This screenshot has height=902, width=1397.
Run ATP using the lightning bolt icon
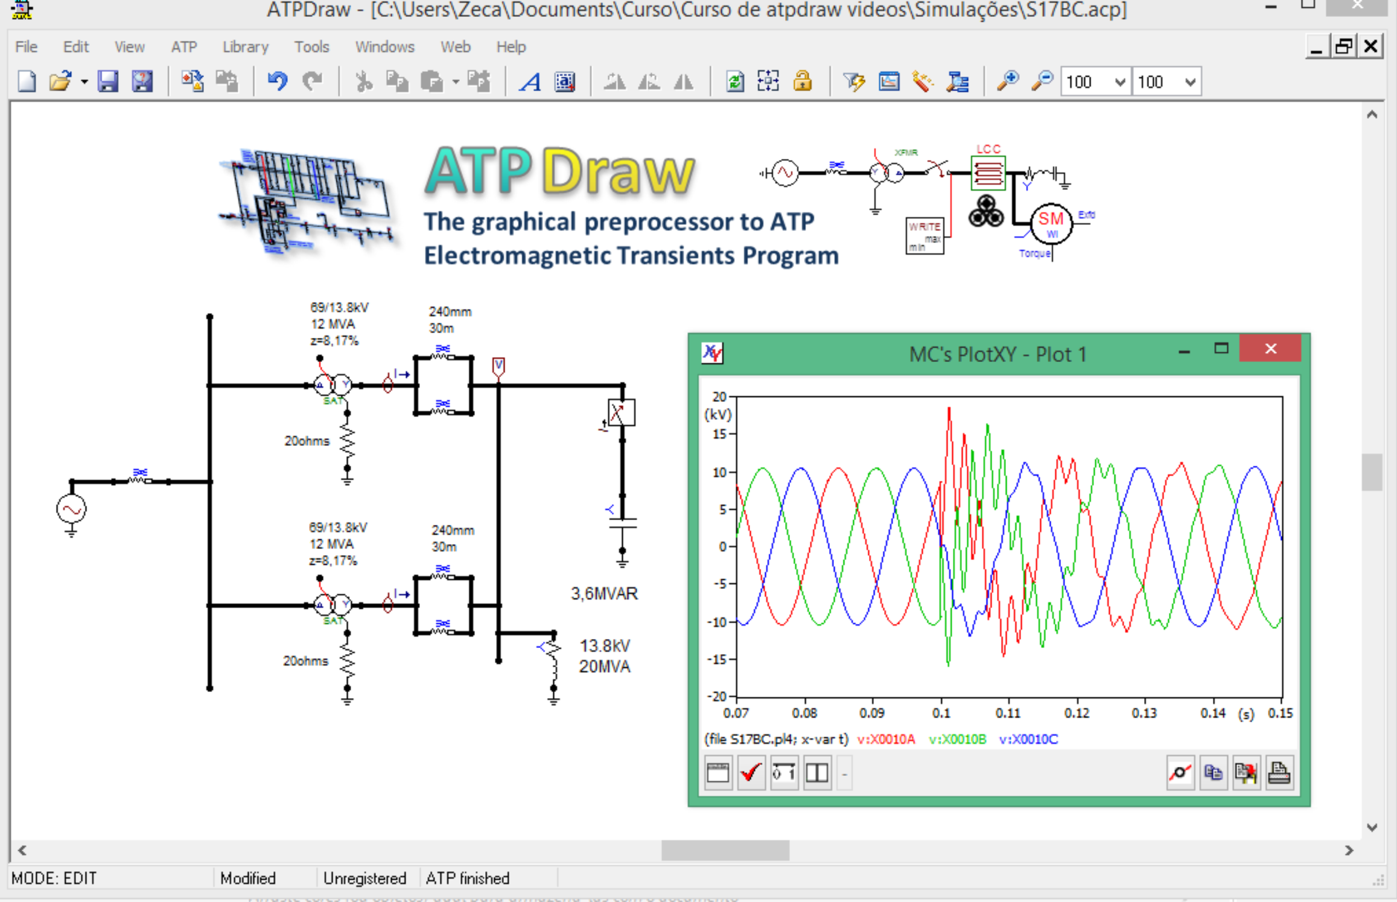tap(854, 81)
